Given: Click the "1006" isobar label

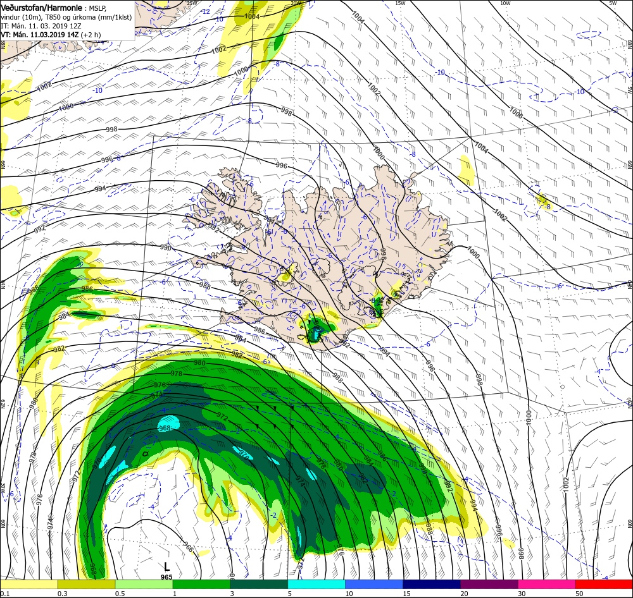Looking at the screenshot, I should pos(516,113).
